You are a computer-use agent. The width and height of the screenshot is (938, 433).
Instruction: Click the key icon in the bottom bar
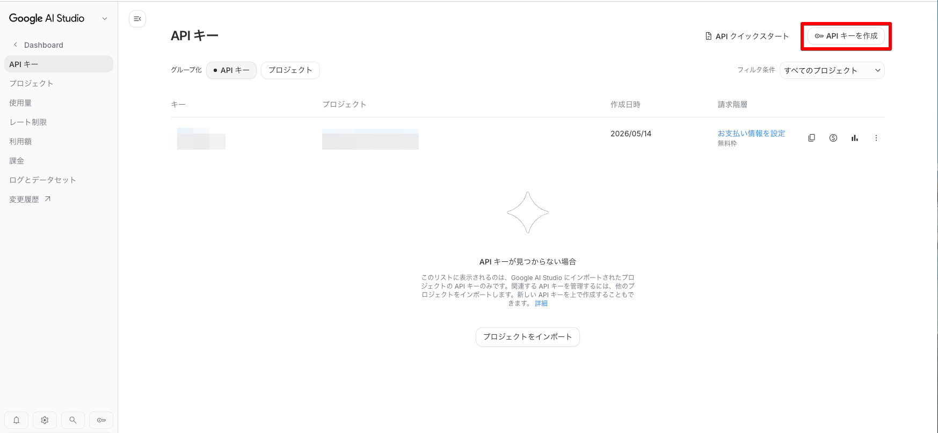click(101, 420)
